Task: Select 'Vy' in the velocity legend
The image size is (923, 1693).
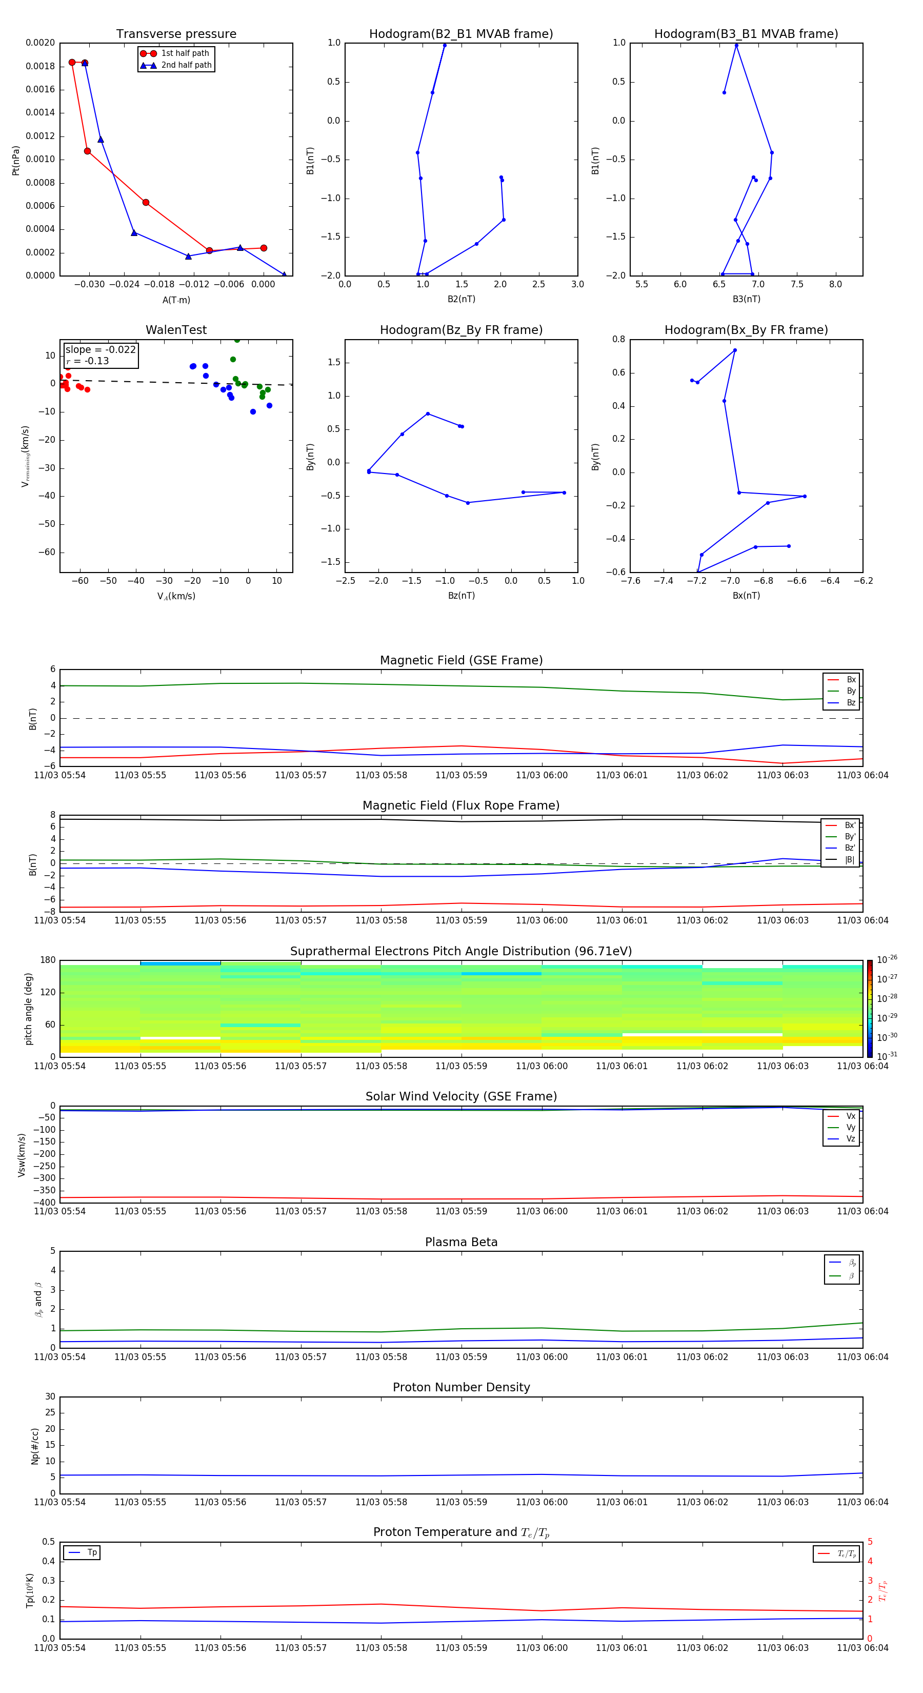Action: pos(842,1127)
